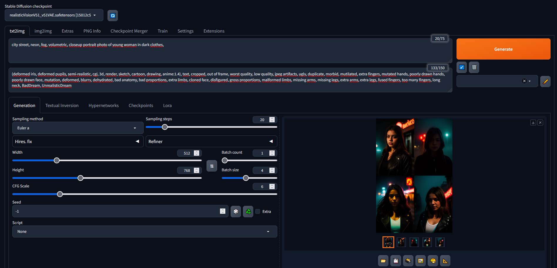The width and height of the screenshot is (557, 268).
Task: Refresh the Stable Diffusion checkpoint list
Action: [113, 16]
